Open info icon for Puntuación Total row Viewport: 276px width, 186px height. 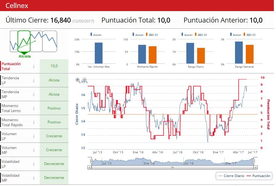tap(34, 66)
